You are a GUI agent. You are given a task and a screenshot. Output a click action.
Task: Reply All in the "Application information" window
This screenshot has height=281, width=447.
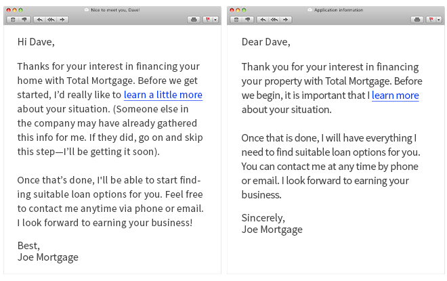[274, 20]
